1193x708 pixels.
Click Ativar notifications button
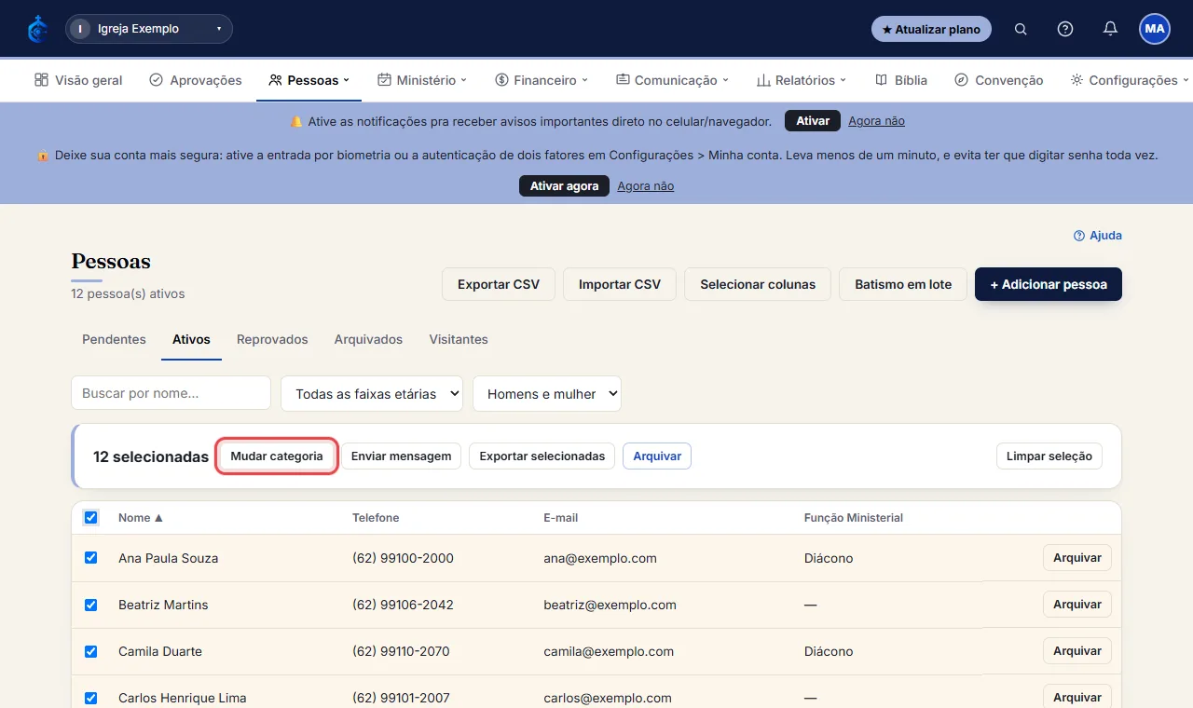point(813,121)
